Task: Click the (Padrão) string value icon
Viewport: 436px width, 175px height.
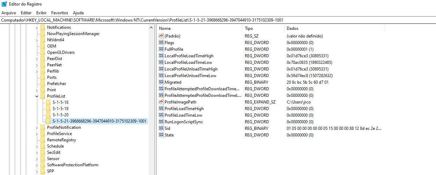Action: coord(161,36)
